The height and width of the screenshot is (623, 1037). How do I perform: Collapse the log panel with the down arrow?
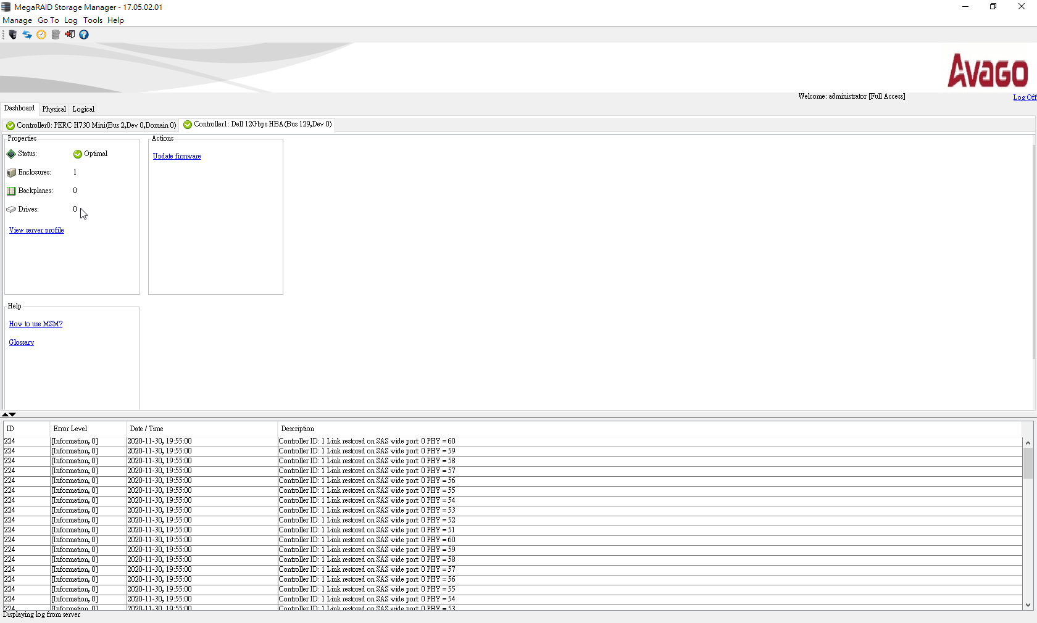(12, 415)
